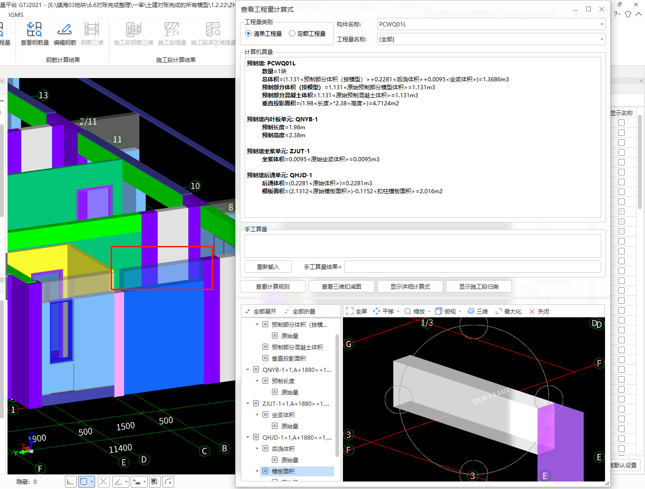
Task: Click the cross X snap icon in status bar
Action: pyautogui.click(x=104, y=481)
